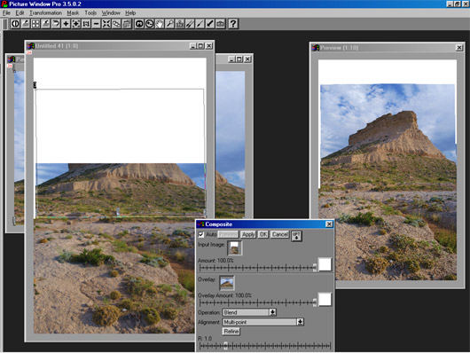This screenshot has height=353, width=470.
Task: Open the Mask menu
Action: [73, 13]
